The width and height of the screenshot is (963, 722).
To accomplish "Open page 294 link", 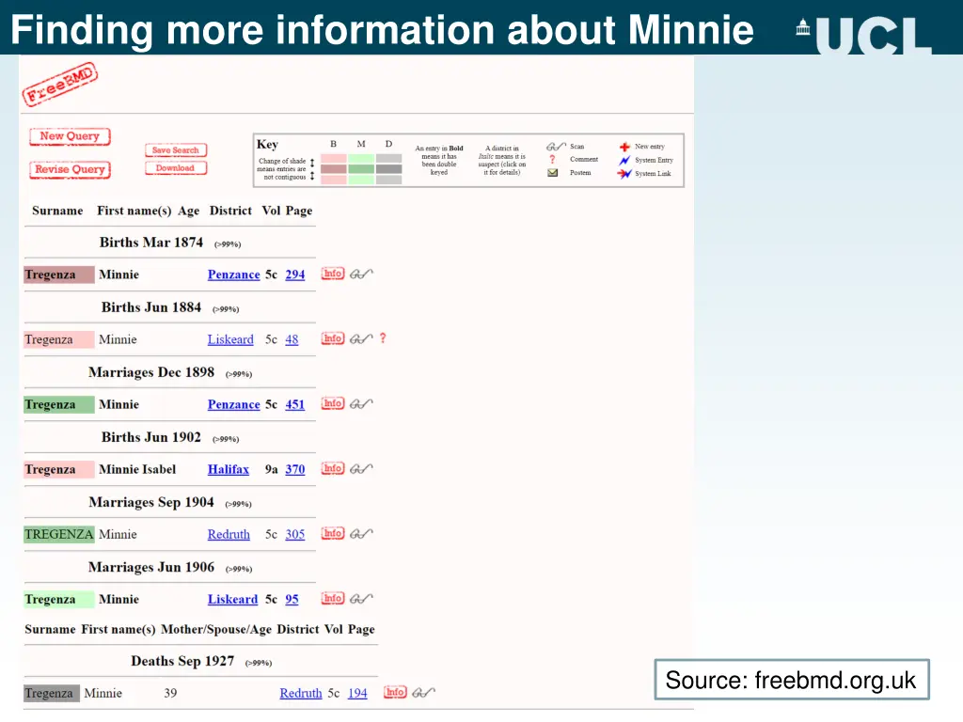I will 294,275.
